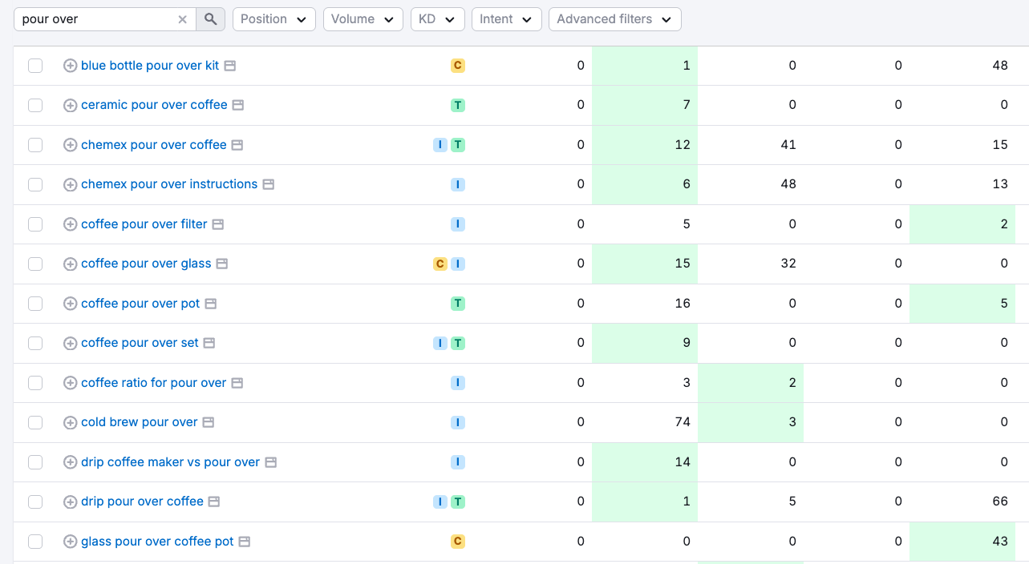Open the Advanced filters dropdown
Screen dimensions: 1029x564
[x=614, y=18]
